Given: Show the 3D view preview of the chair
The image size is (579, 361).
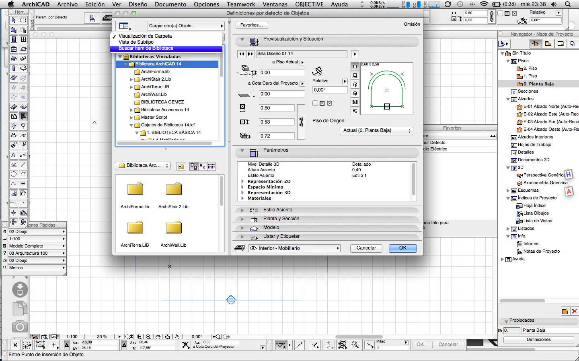Looking at the screenshot, I should point(355,84).
